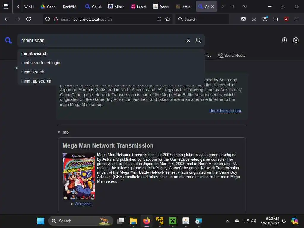The width and height of the screenshot is (304, 228).
Task: Open volume control in tray
Action: pyautogui.click(x=254, y=221)
